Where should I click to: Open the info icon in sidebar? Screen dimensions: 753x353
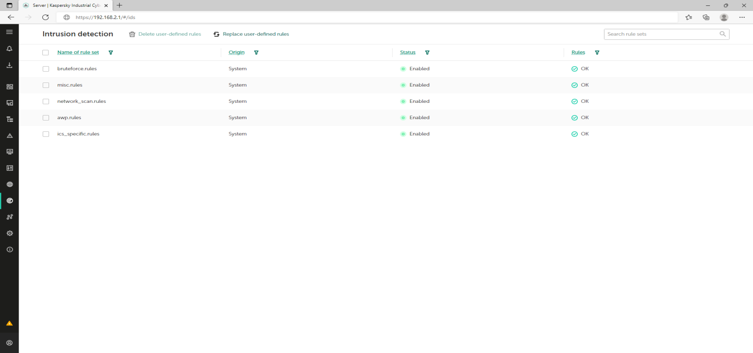10,250
